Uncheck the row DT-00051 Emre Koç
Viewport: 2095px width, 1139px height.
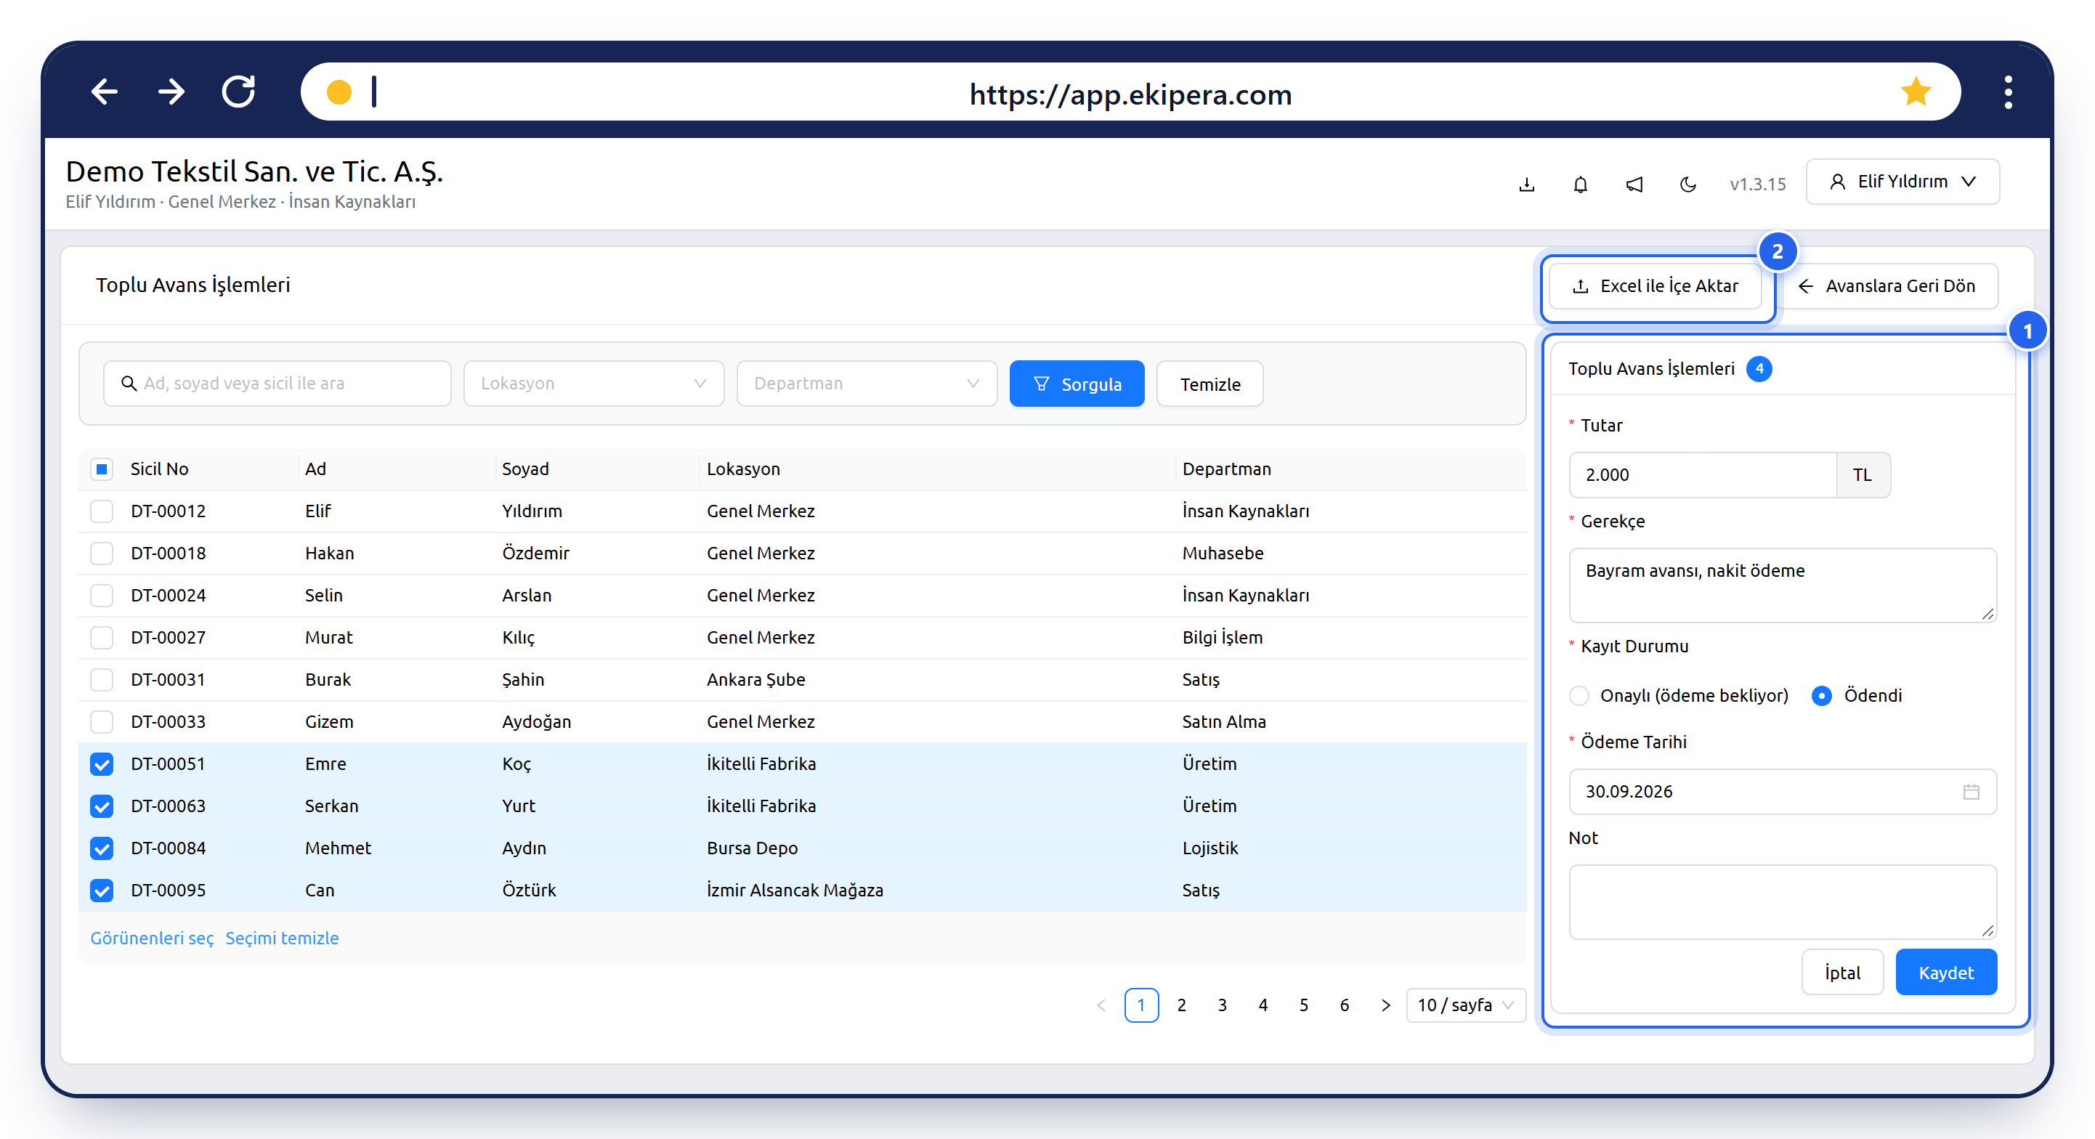tap(102, 764)
